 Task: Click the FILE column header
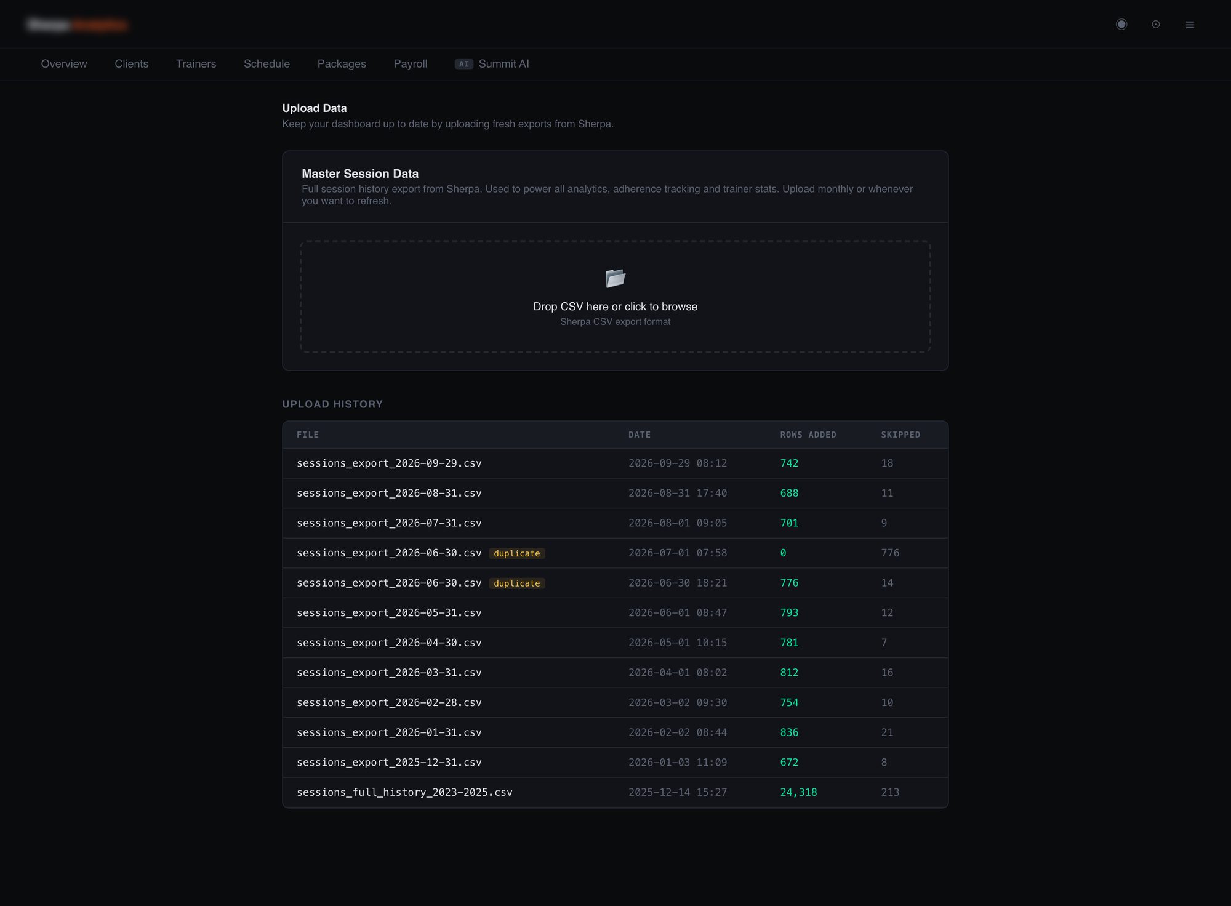tap(308, 435)
